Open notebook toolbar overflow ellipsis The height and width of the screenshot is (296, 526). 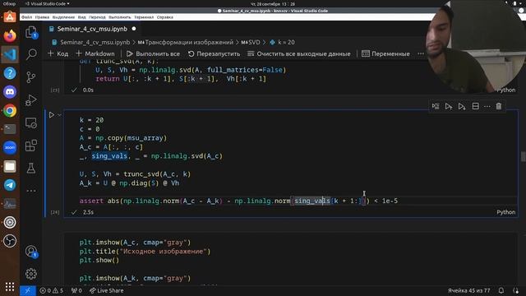coord(421,53)
